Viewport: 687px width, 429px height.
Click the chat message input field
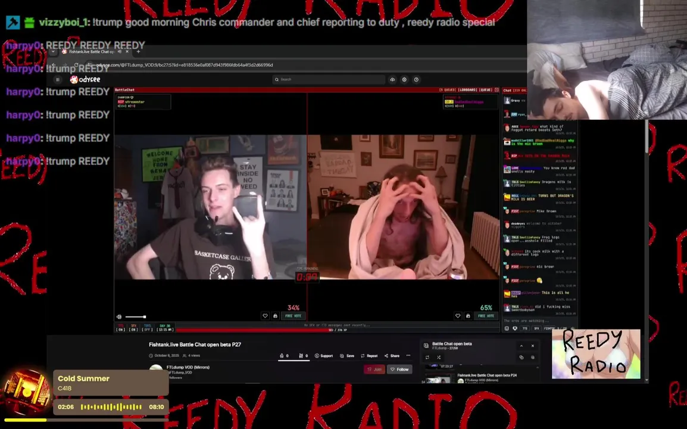[x=539, y=321]
